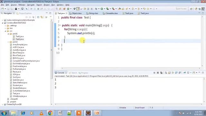
Task: Toggle Mark Occurrences highlighted toolbar button
Action: [x=78, y=9]
